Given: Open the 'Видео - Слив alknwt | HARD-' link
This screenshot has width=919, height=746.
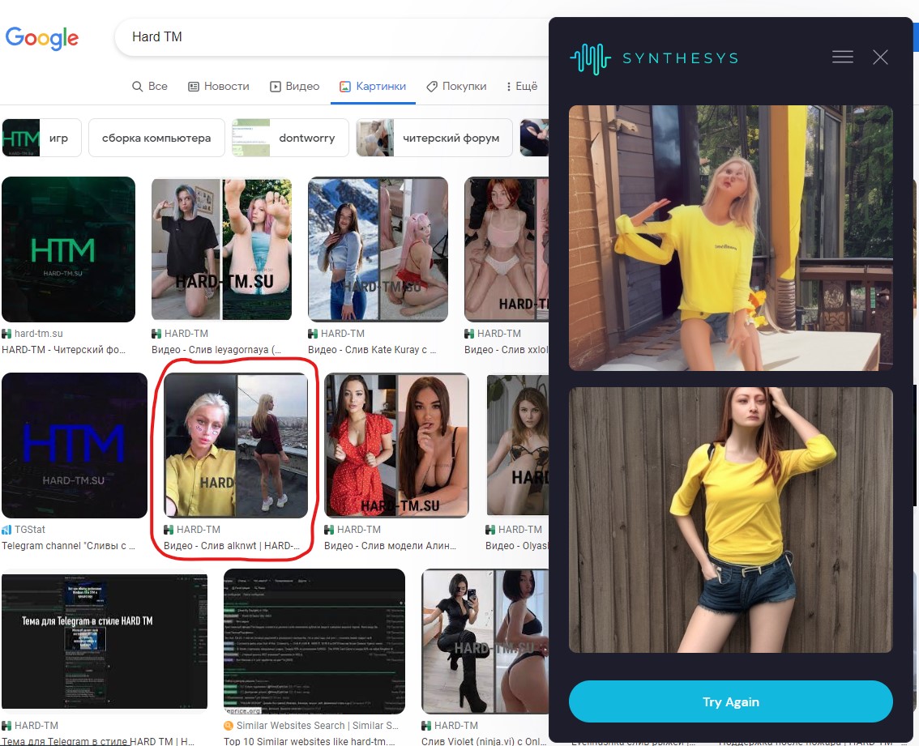Looking at the screenshot, I should [x=232, y=546].
